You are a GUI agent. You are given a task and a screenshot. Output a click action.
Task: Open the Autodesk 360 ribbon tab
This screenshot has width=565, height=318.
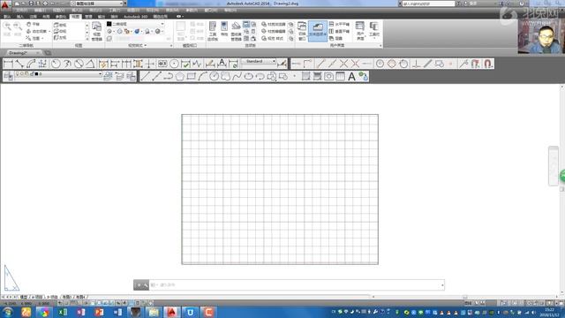click(x=135, y=17)
